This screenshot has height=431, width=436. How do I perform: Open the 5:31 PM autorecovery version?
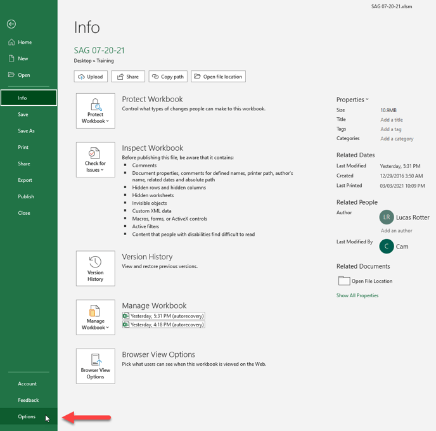163,316
